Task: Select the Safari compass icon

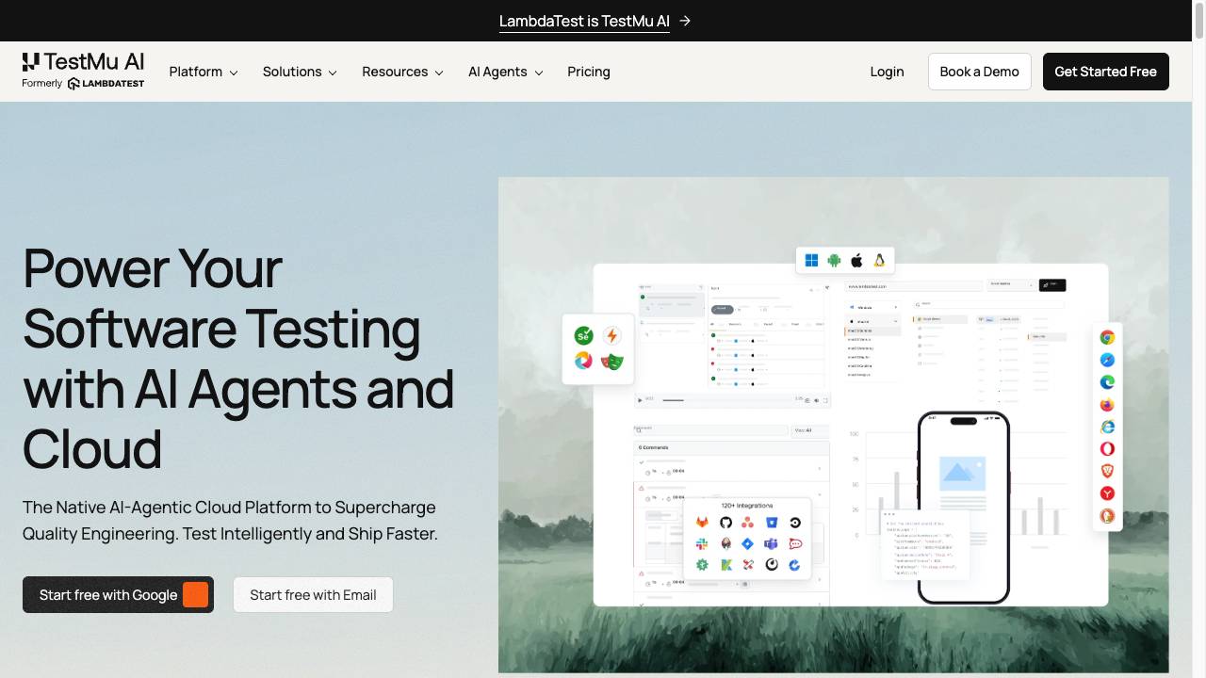Action: click(x=1107, y=360)
